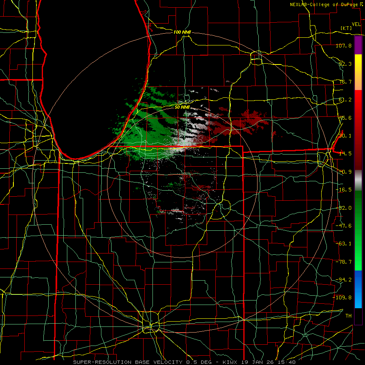
Task: Select the -47.6 legend value
Action: [344, 226]
